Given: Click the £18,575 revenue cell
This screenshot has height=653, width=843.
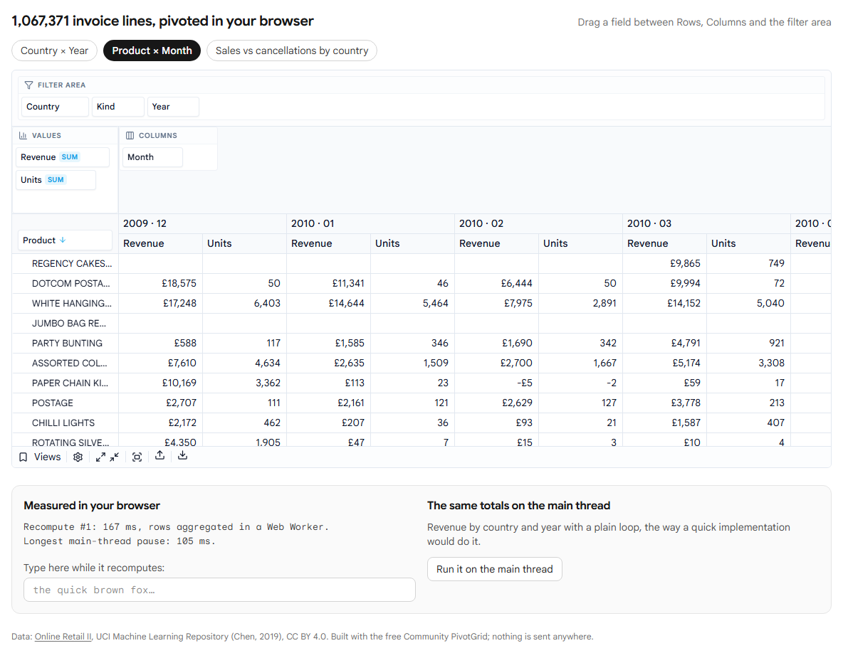Looking at the screenshot, I should tap(161, 284).
